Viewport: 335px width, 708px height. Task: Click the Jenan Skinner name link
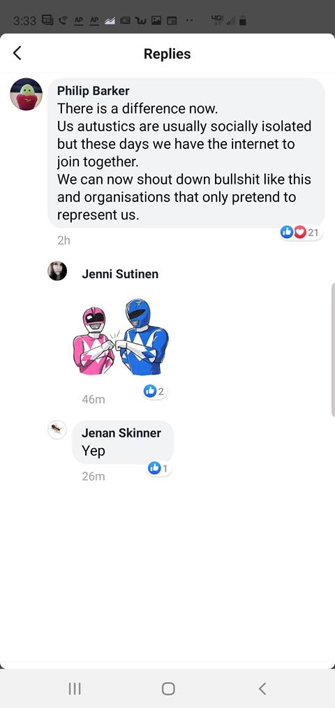click(121, 433)
